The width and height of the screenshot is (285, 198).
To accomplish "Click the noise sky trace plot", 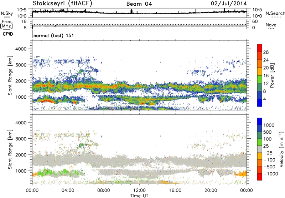I will coord(139,13).
